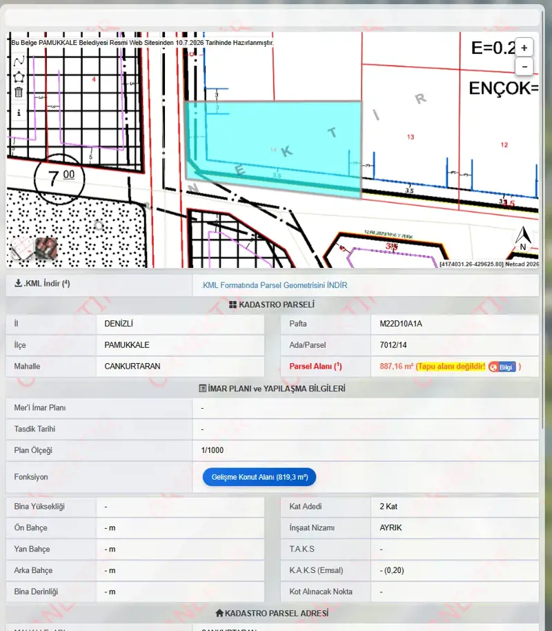Image resolution: width=552 pixels, height=631 pixels.
Task: Click the Ön Bahçe label
Action: pyautogui.click(x=30, y=528)
